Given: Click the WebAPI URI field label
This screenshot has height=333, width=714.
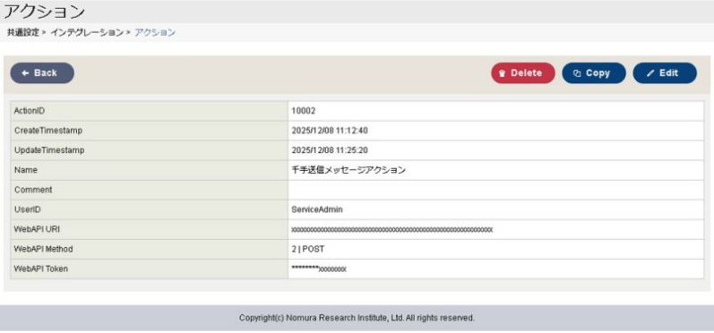Looking at the screenshot, I should pyautogui.click(x=37, y=230).
